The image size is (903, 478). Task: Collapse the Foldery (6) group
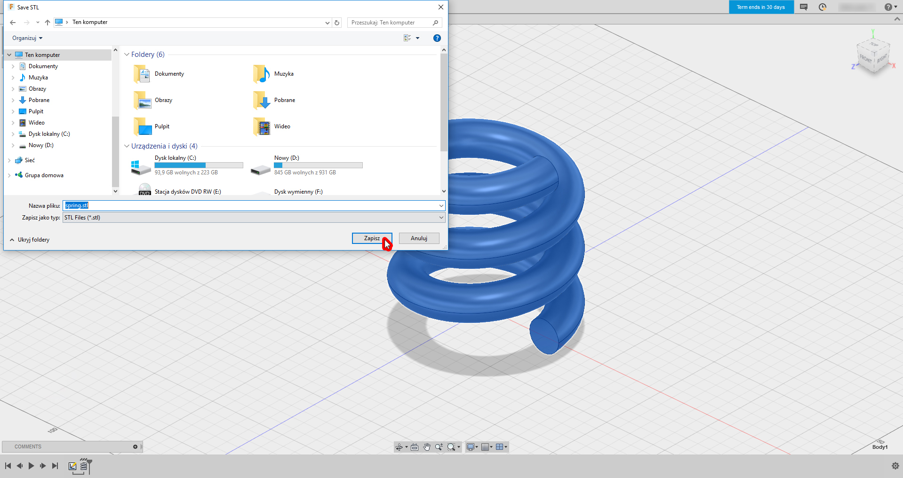127,55
